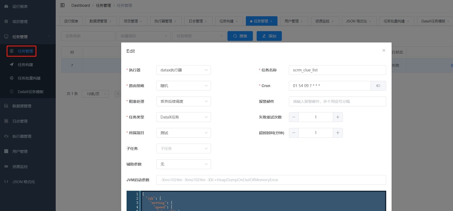
Task: Open the 路由策略 dropdown showing 随机
Action: tap(184, 86)
